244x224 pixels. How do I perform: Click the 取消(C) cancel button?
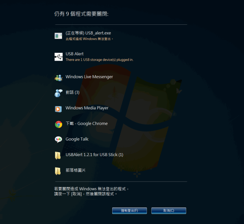tap(169, 211)
